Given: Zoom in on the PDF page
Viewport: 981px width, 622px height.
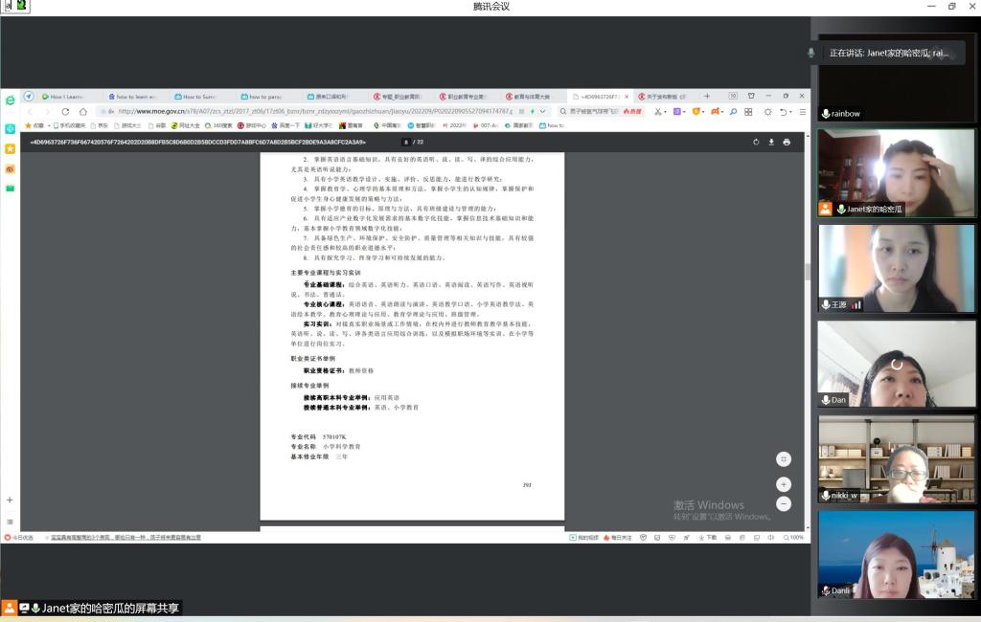Looking at the screenshot, I should tap(784, 484).
